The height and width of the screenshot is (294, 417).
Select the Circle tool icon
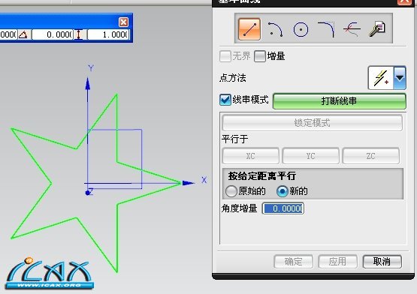301,29
